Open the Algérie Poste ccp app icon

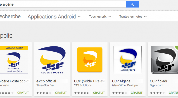(x=14, y=60)
